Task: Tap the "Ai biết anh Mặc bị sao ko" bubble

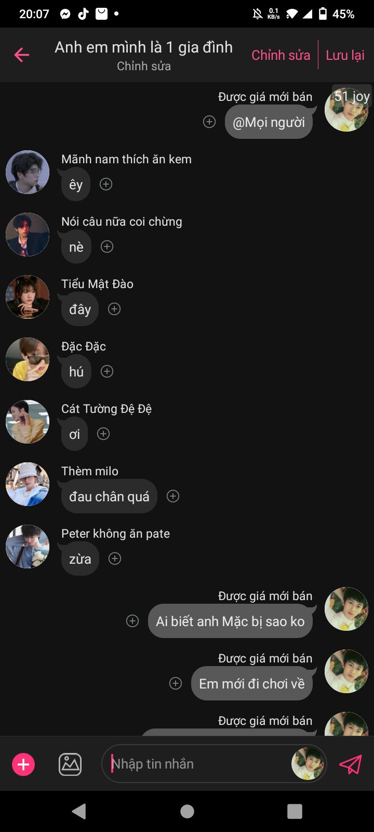Action: 230,621
